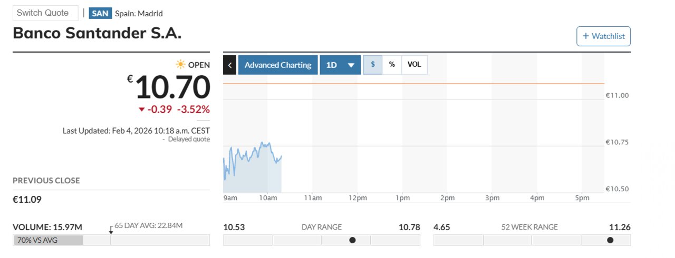The image size is (675, 258).
Task: Click the SAN ticker badge
Action: [x=100, y=13]
